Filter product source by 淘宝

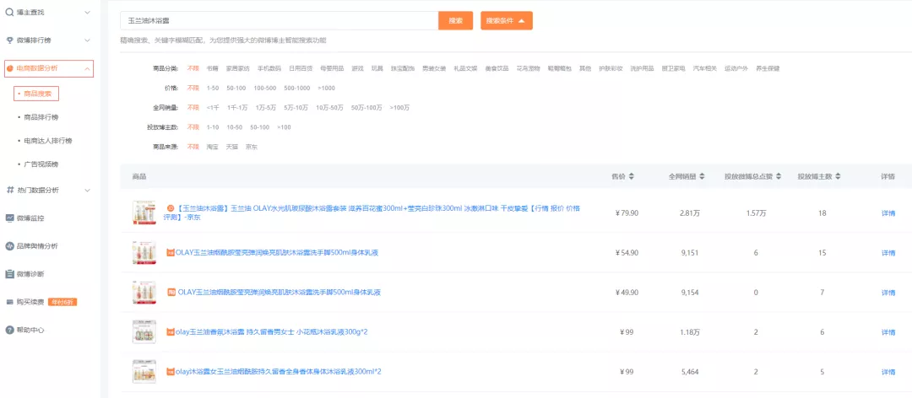click(212, 147)
